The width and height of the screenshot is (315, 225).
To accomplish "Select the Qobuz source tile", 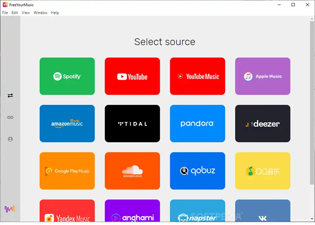I will pyautogui.click(x=197, y=171).
